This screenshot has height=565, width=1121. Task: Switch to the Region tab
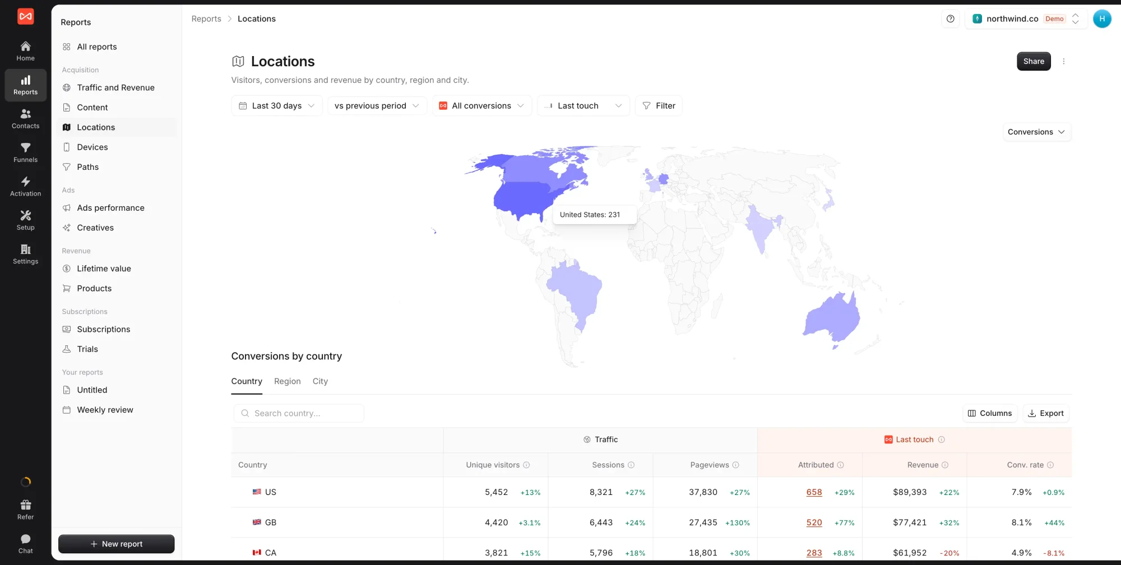(x=288, y=381)
